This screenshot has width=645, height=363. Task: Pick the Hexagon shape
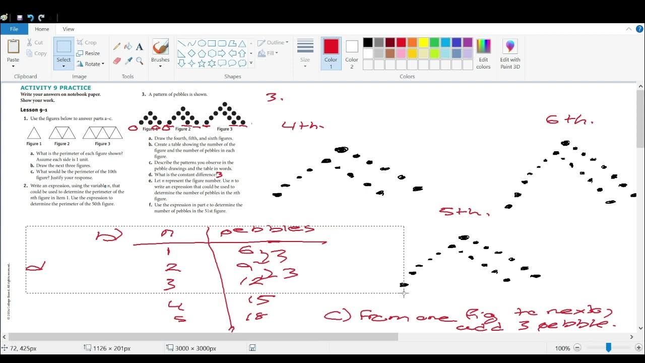coord(212,53)
